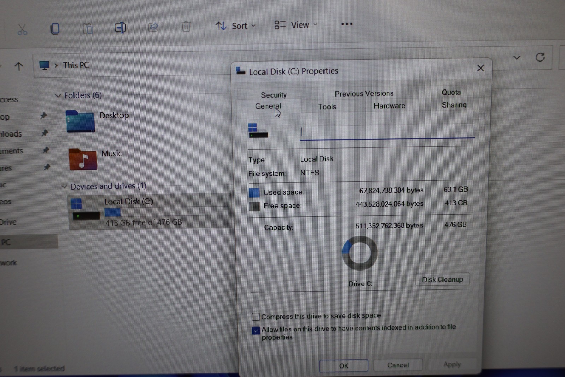Screen dimensions: 565x377
Task: Click the pin icon next to the Documents quick access item
Action: 46,150
